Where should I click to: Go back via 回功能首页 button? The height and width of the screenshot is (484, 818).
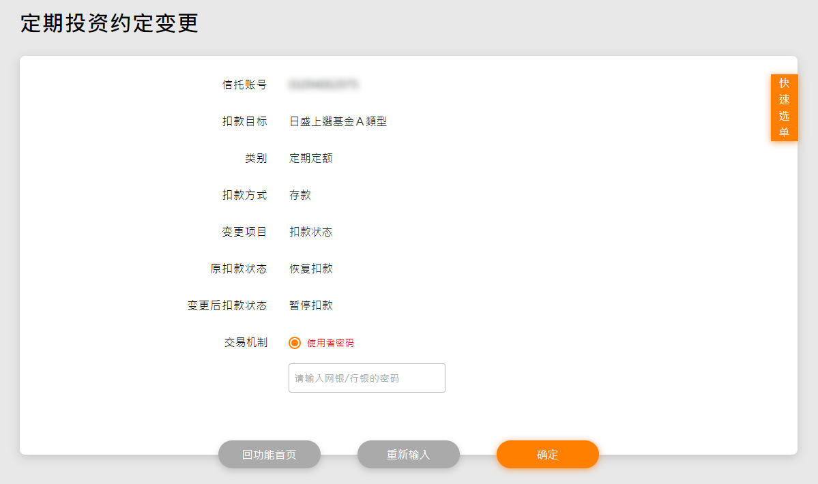click(x=269, y=455)
